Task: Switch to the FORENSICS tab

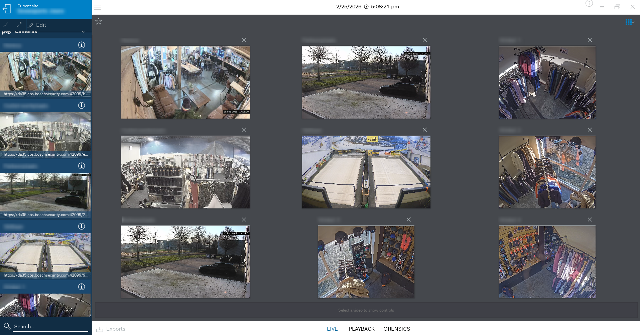Action: click(395, 329)
